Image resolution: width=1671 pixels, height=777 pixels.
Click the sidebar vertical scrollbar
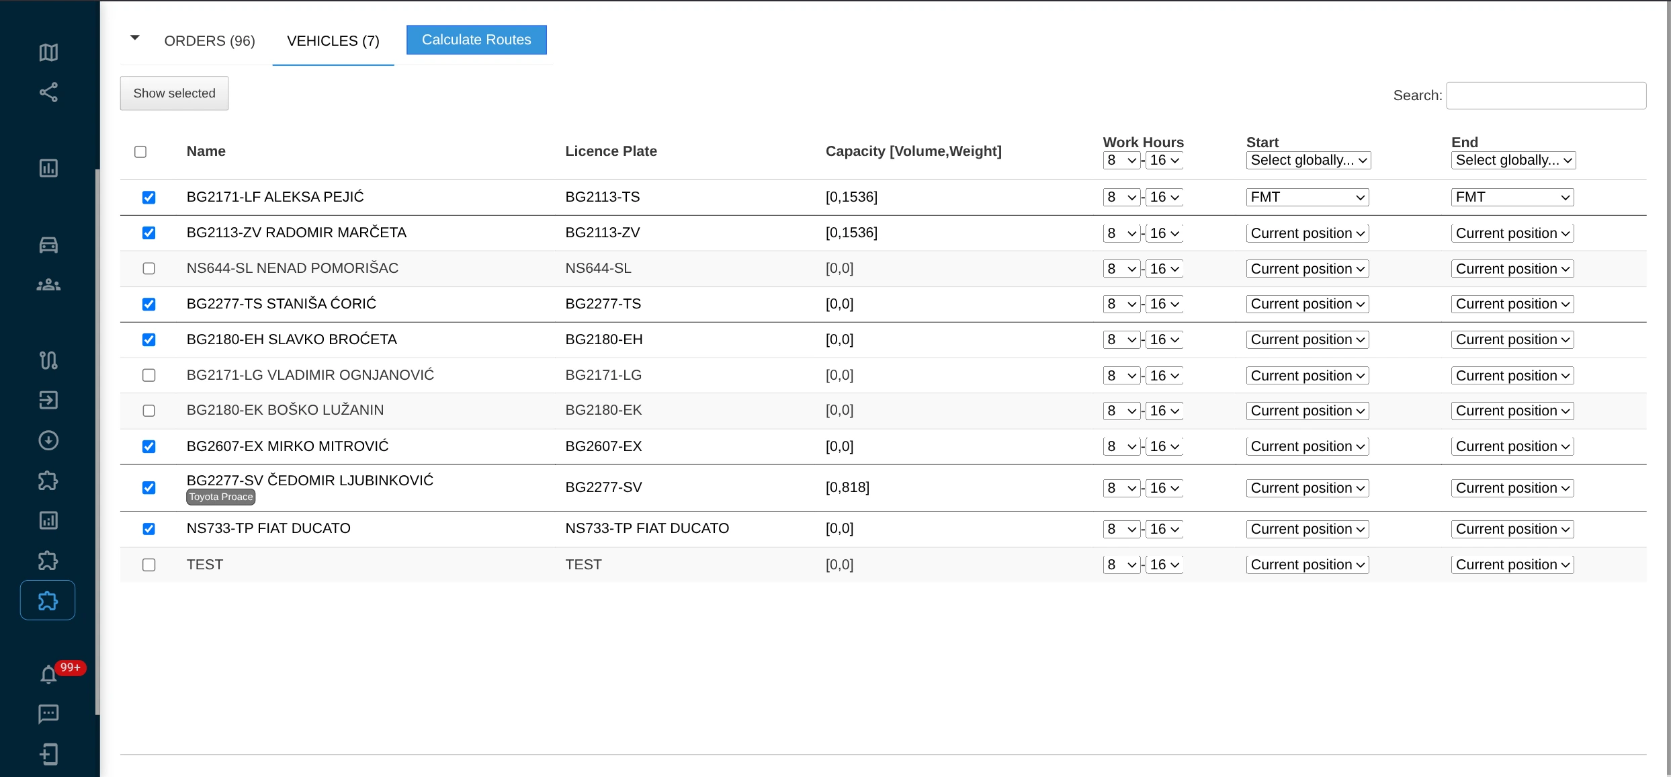[x=97, y=442]
